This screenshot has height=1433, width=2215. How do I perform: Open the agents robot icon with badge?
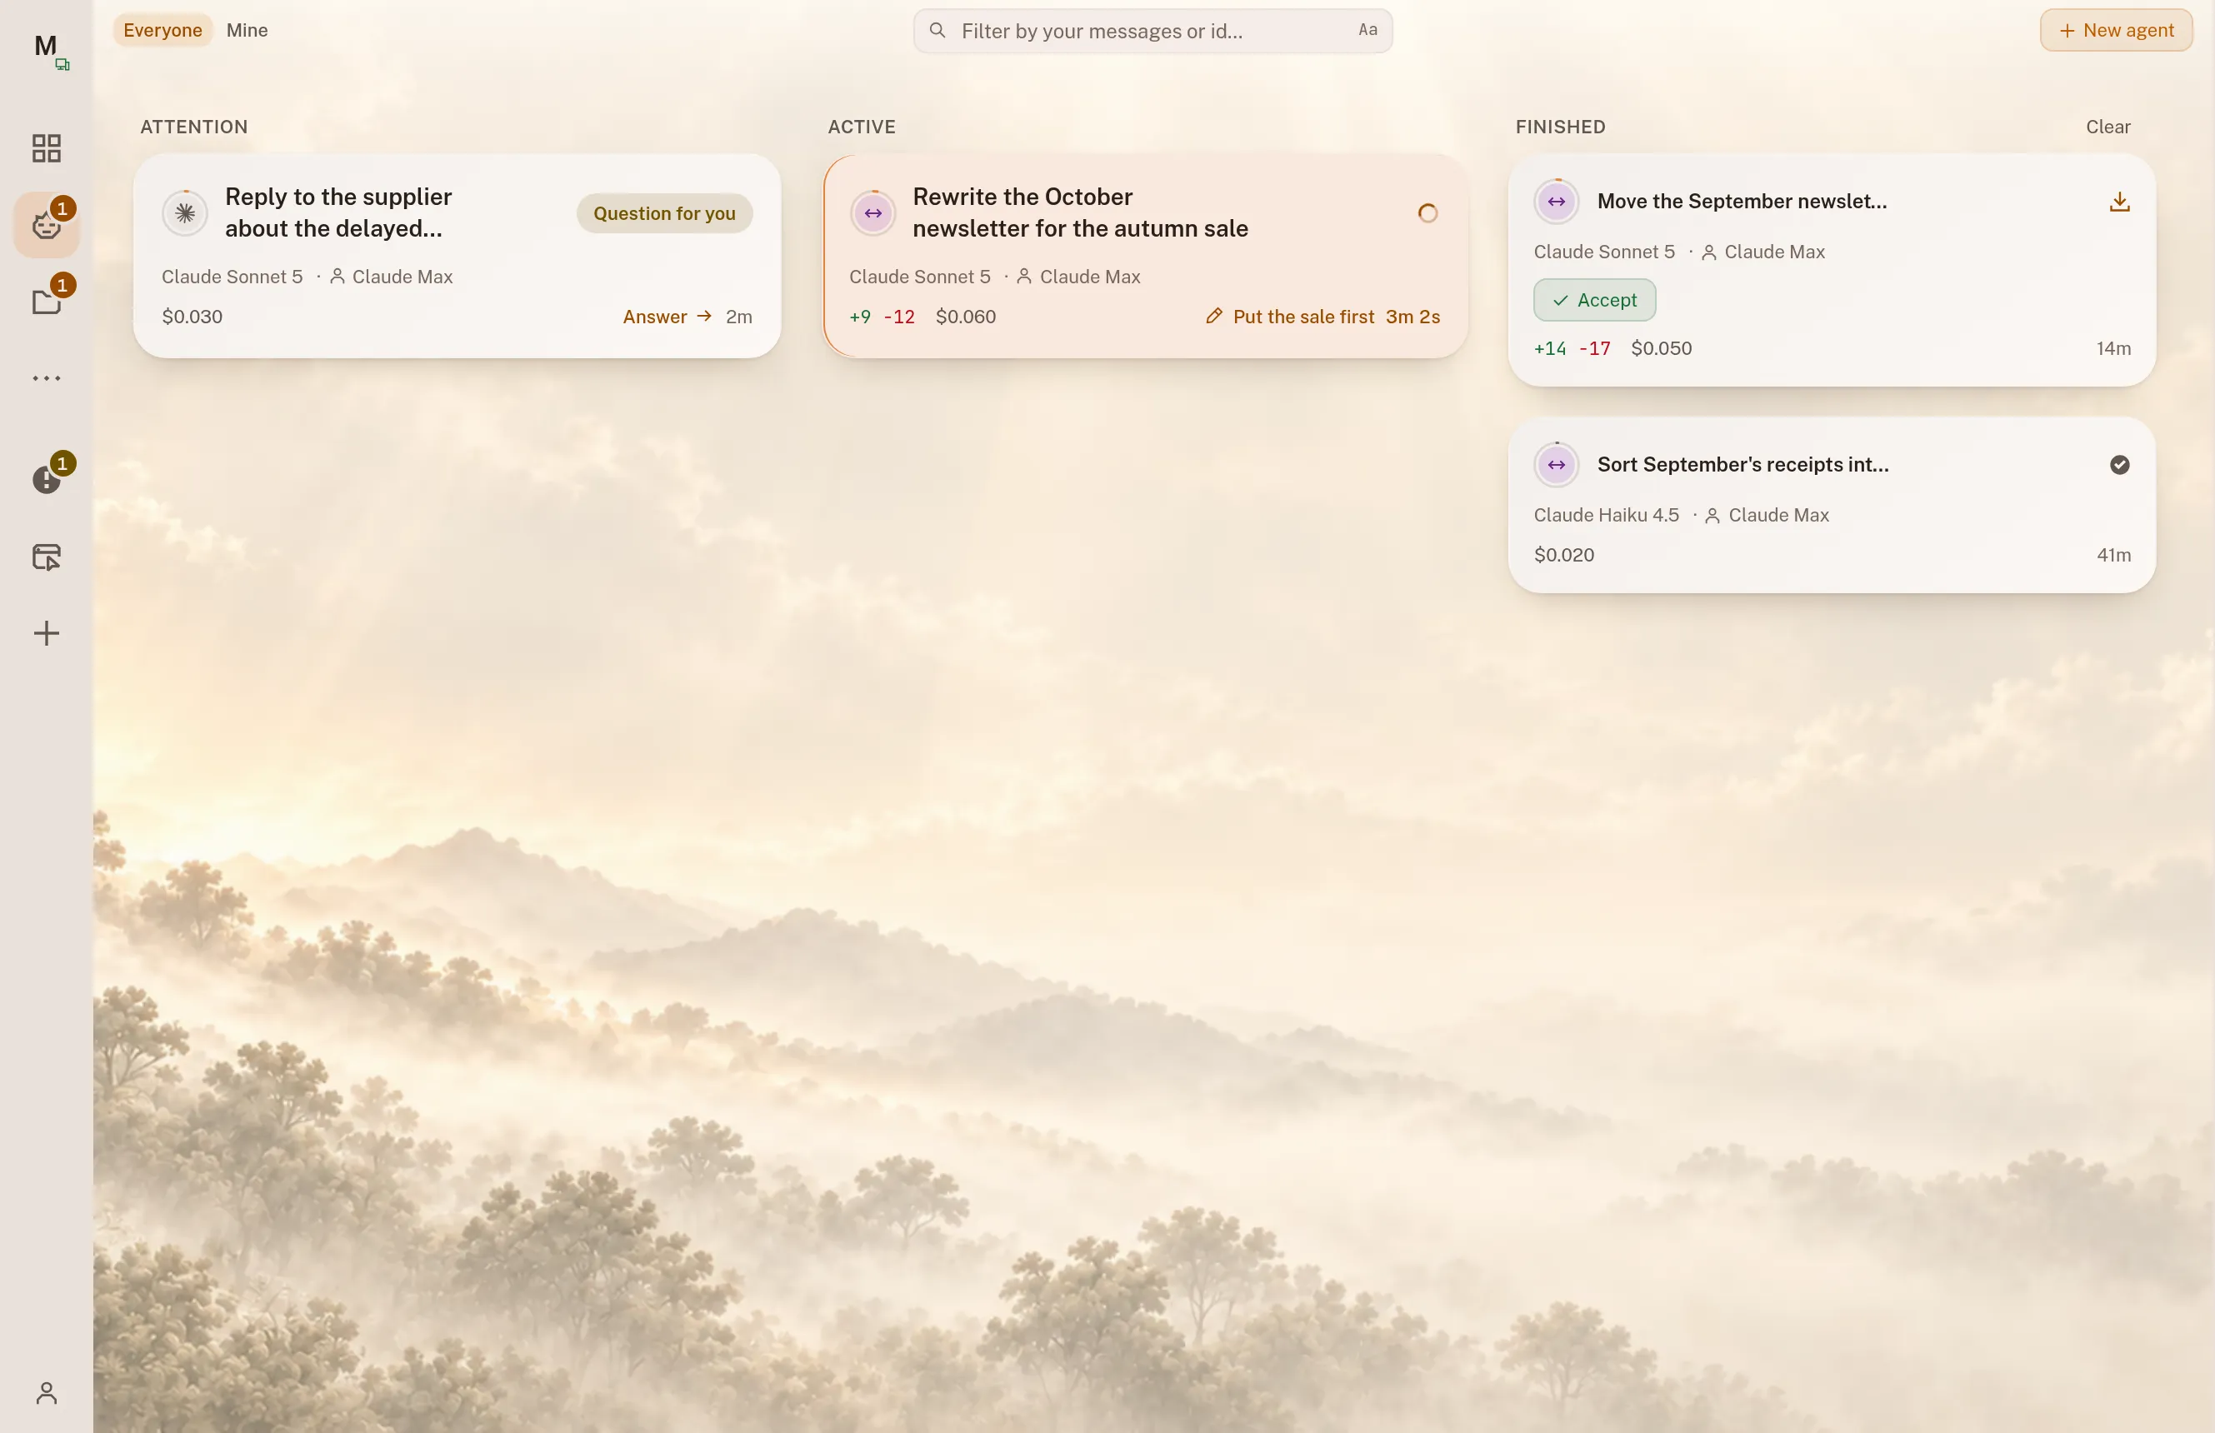47,225
